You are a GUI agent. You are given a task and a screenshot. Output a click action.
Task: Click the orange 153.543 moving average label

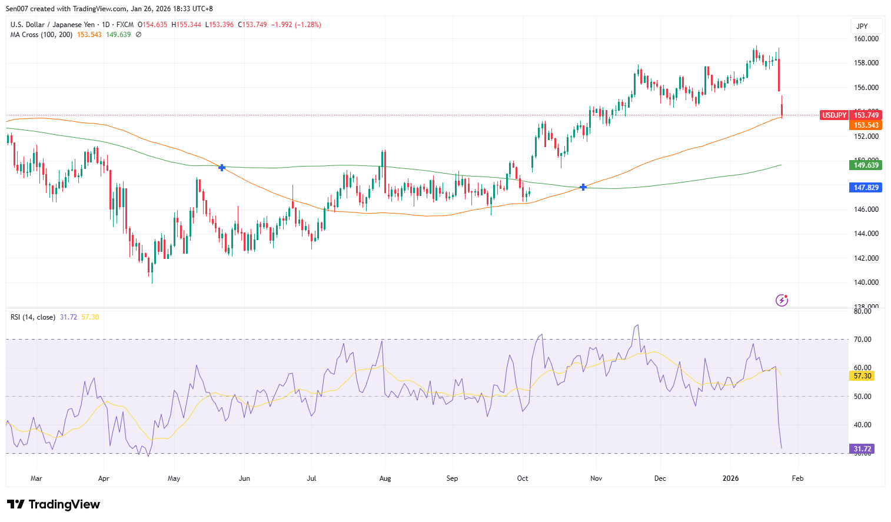tap(866, 125)
